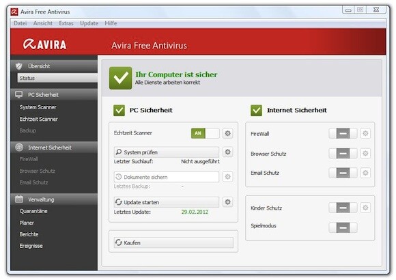Select Browser Schutz in the sidebar
The width and height of the screenshot is (396, 280).
point(37,171)
